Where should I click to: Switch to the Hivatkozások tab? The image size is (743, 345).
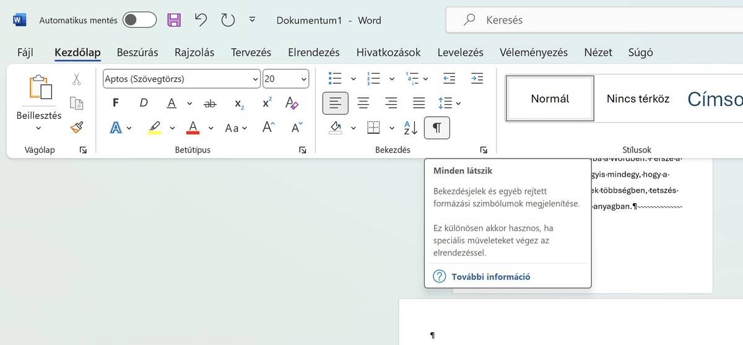pos(389,53)
